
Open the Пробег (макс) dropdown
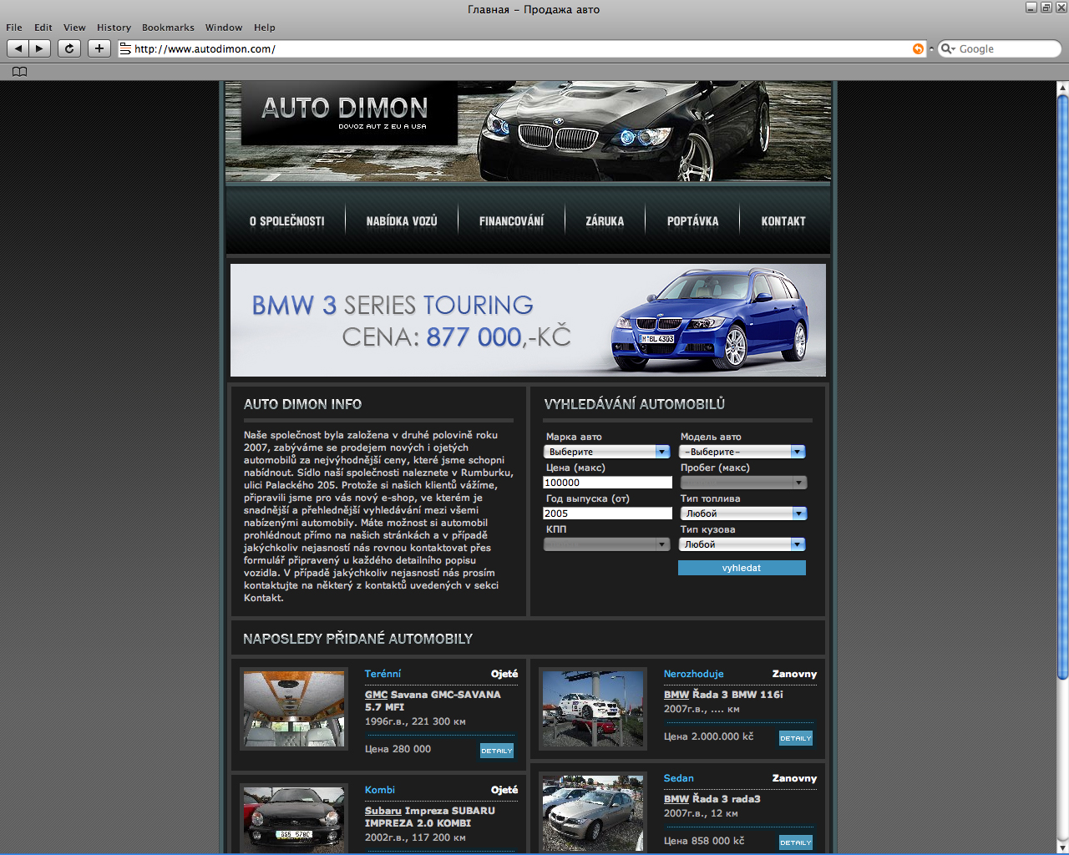742,483
